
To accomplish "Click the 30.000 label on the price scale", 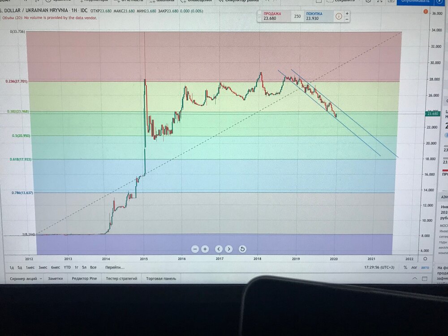I will pyautogui.click(x=435, y=63).
